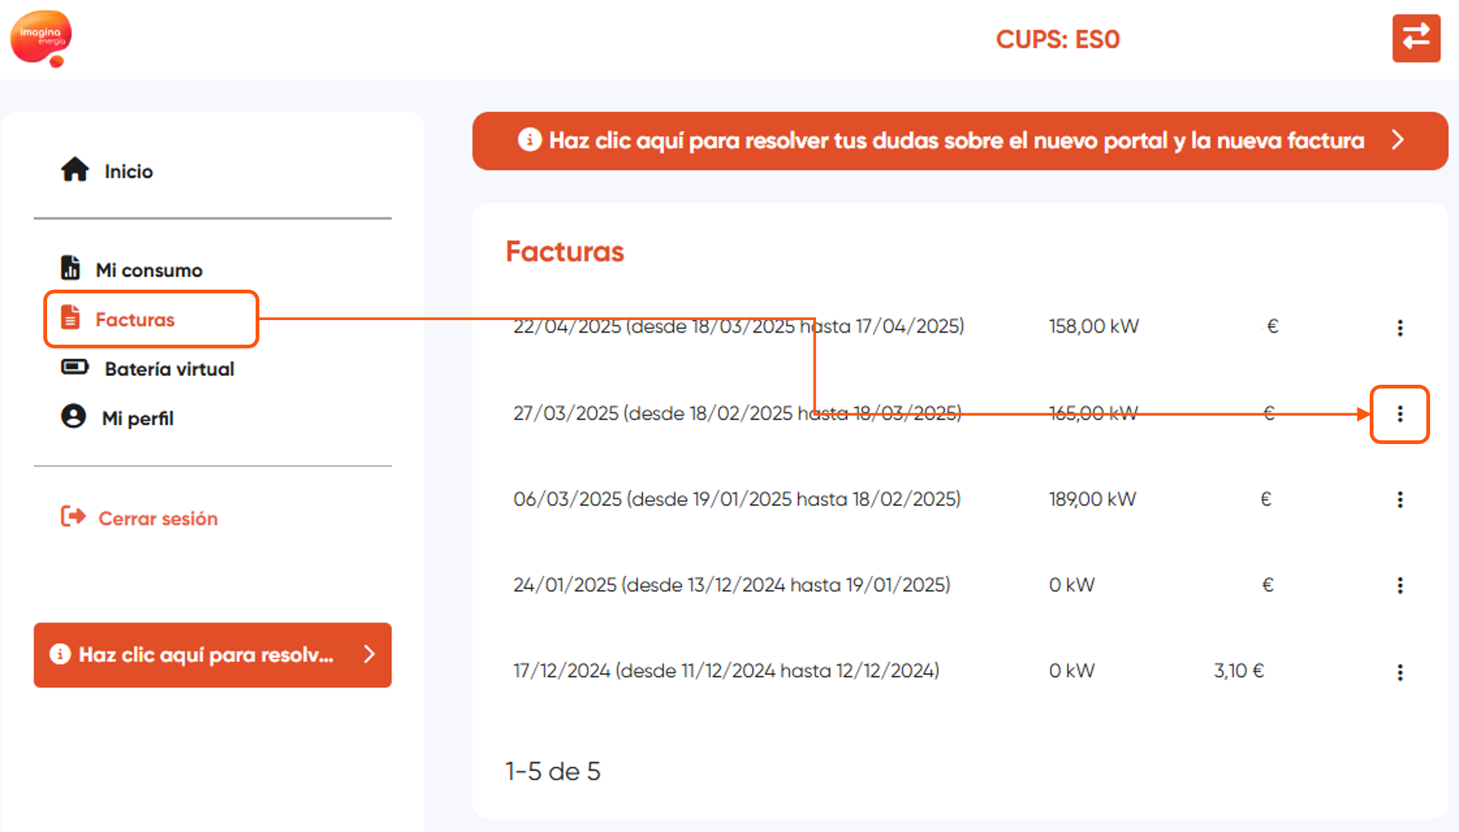1459x832 pixels.
Task: Click the sidebar 'Haz clic aquí para resolv...' button
Action: [212, 654]
